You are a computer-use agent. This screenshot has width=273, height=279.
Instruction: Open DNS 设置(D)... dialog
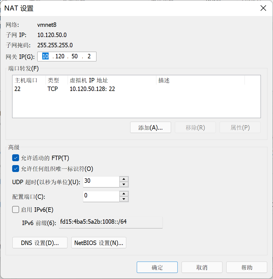(40, 243)
